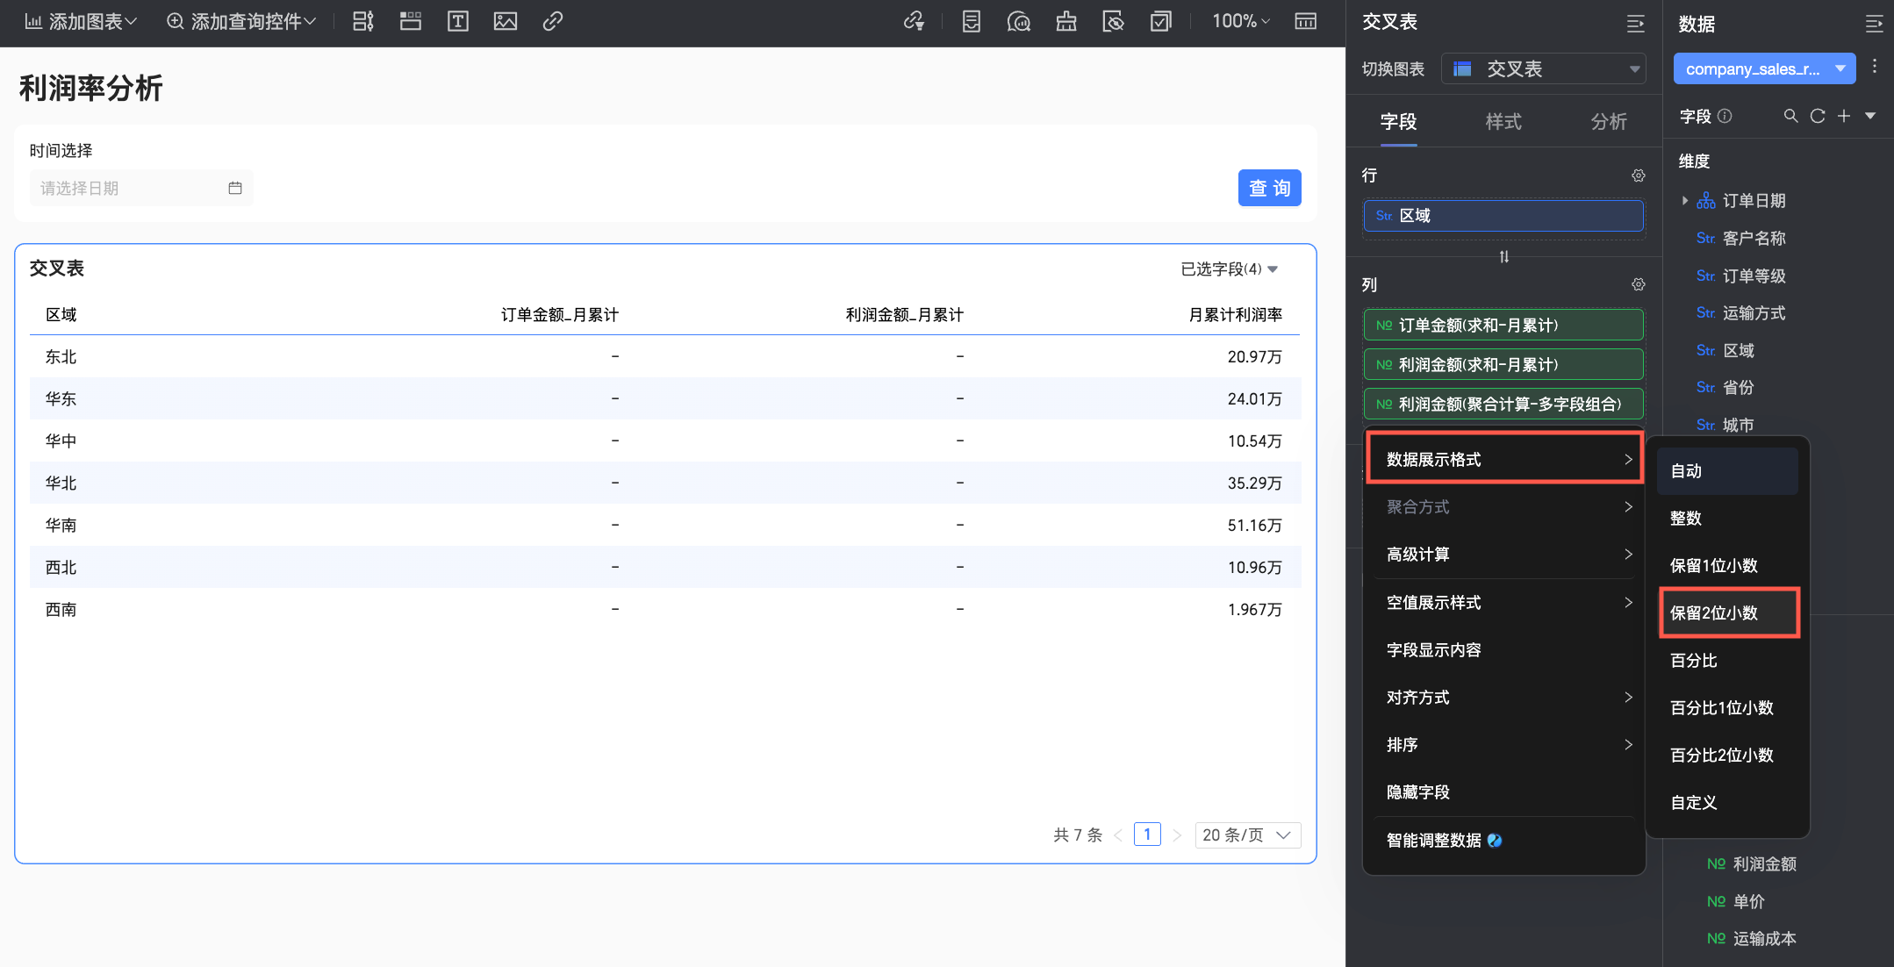Click the field search magnifier icon
The image size is (1894, 967).
[x=1790, y=116]
